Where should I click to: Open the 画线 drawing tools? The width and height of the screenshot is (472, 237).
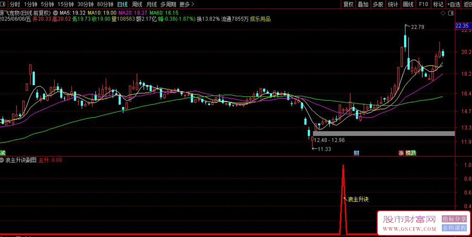(408, 4)
